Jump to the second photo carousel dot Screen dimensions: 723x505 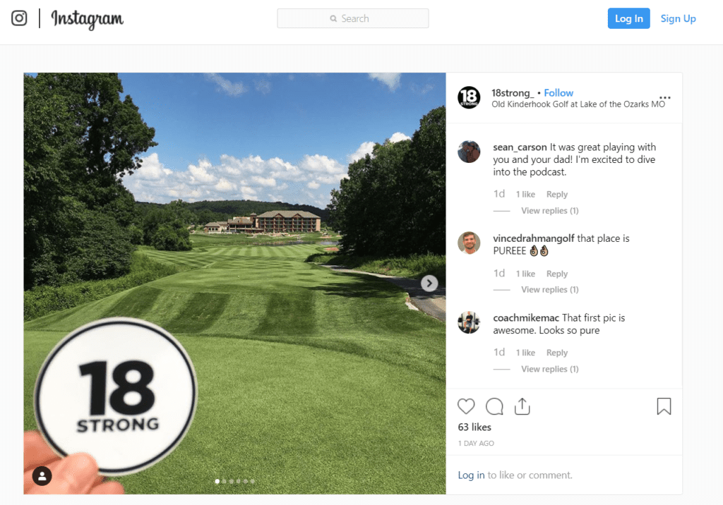point(225,481)
